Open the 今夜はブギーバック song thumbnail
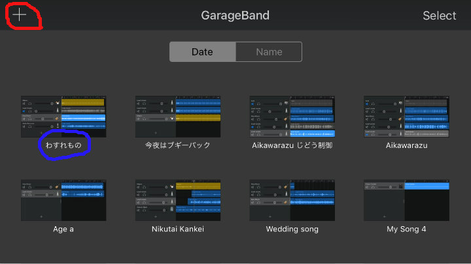This screenshot has width=471, height=264. (x=178, y=117)
